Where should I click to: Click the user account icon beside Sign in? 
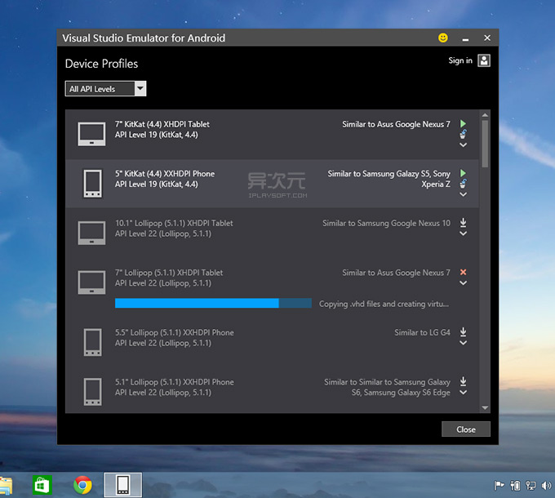(x=484, y=60)
